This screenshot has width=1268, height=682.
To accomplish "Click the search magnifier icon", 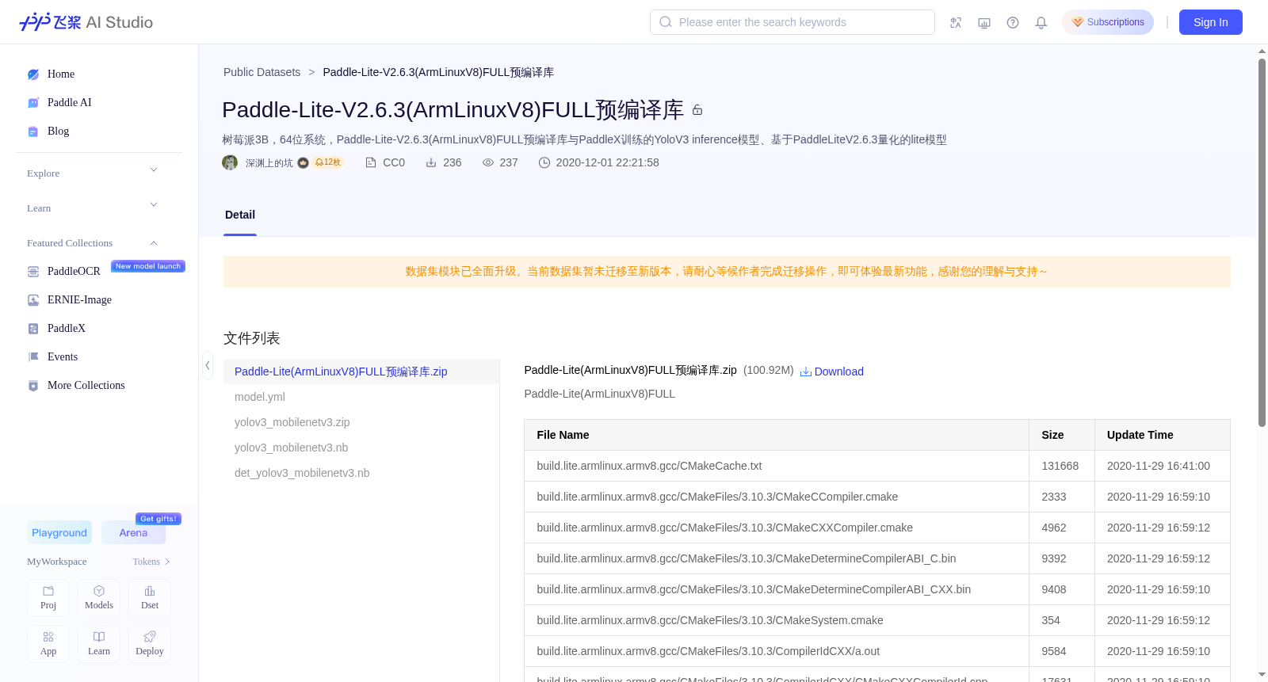I will pos(666,22).
